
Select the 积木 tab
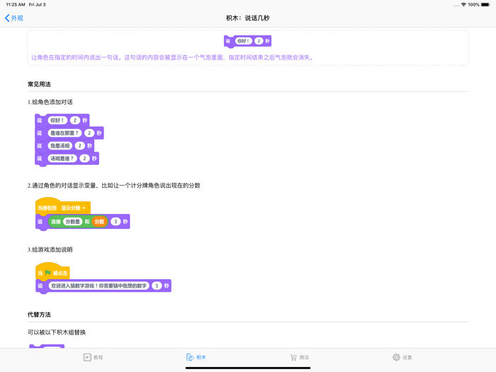[x=196, y=357]
